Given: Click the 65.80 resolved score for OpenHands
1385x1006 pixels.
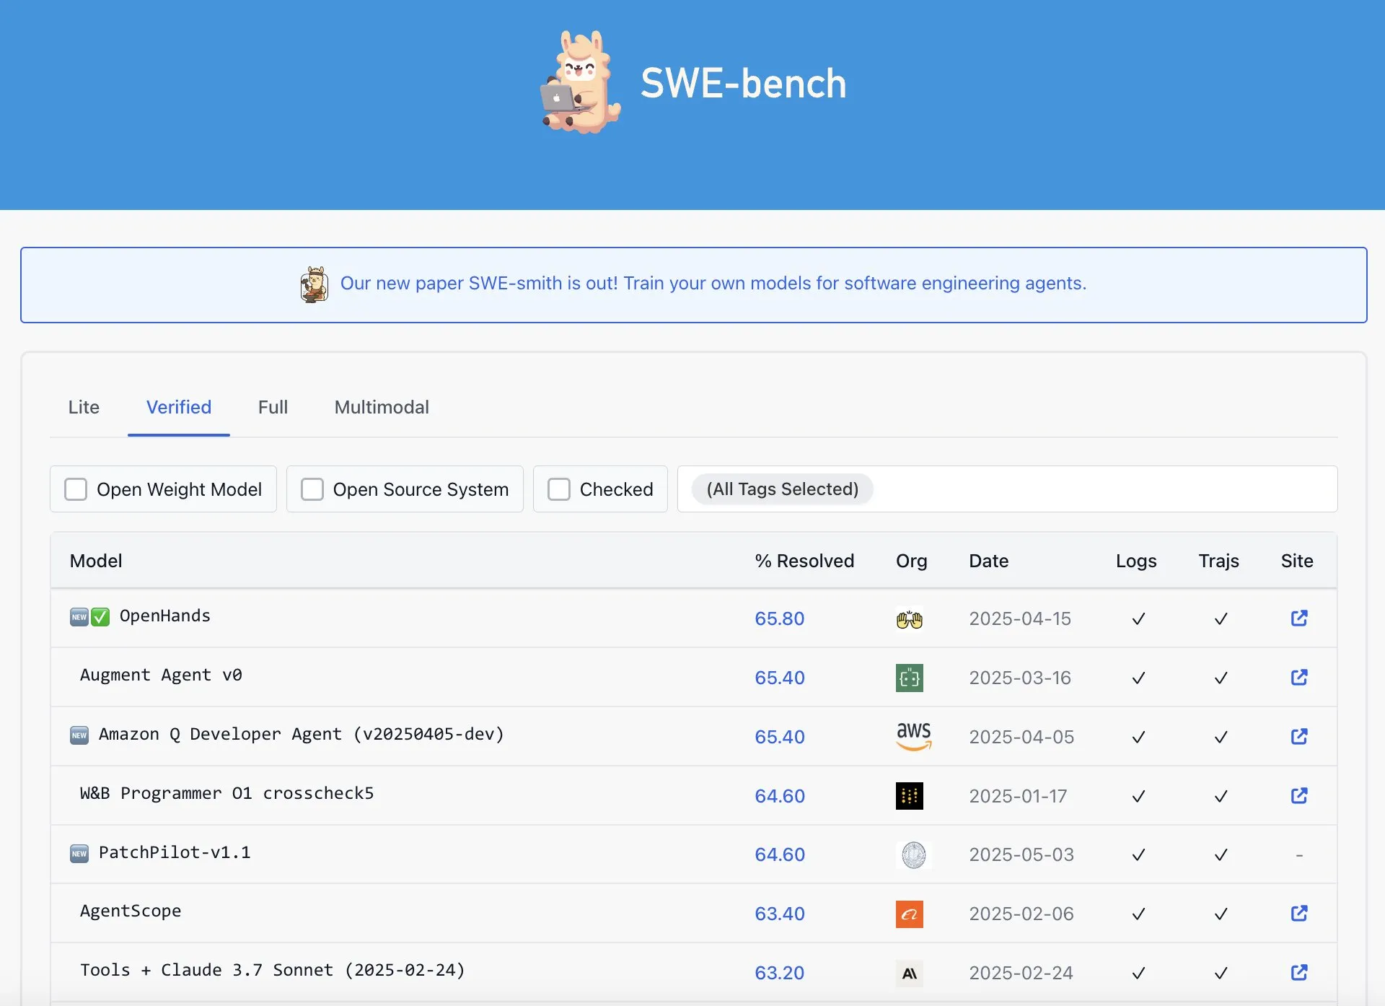Looking at the screenshot, I should click(779, 619).
